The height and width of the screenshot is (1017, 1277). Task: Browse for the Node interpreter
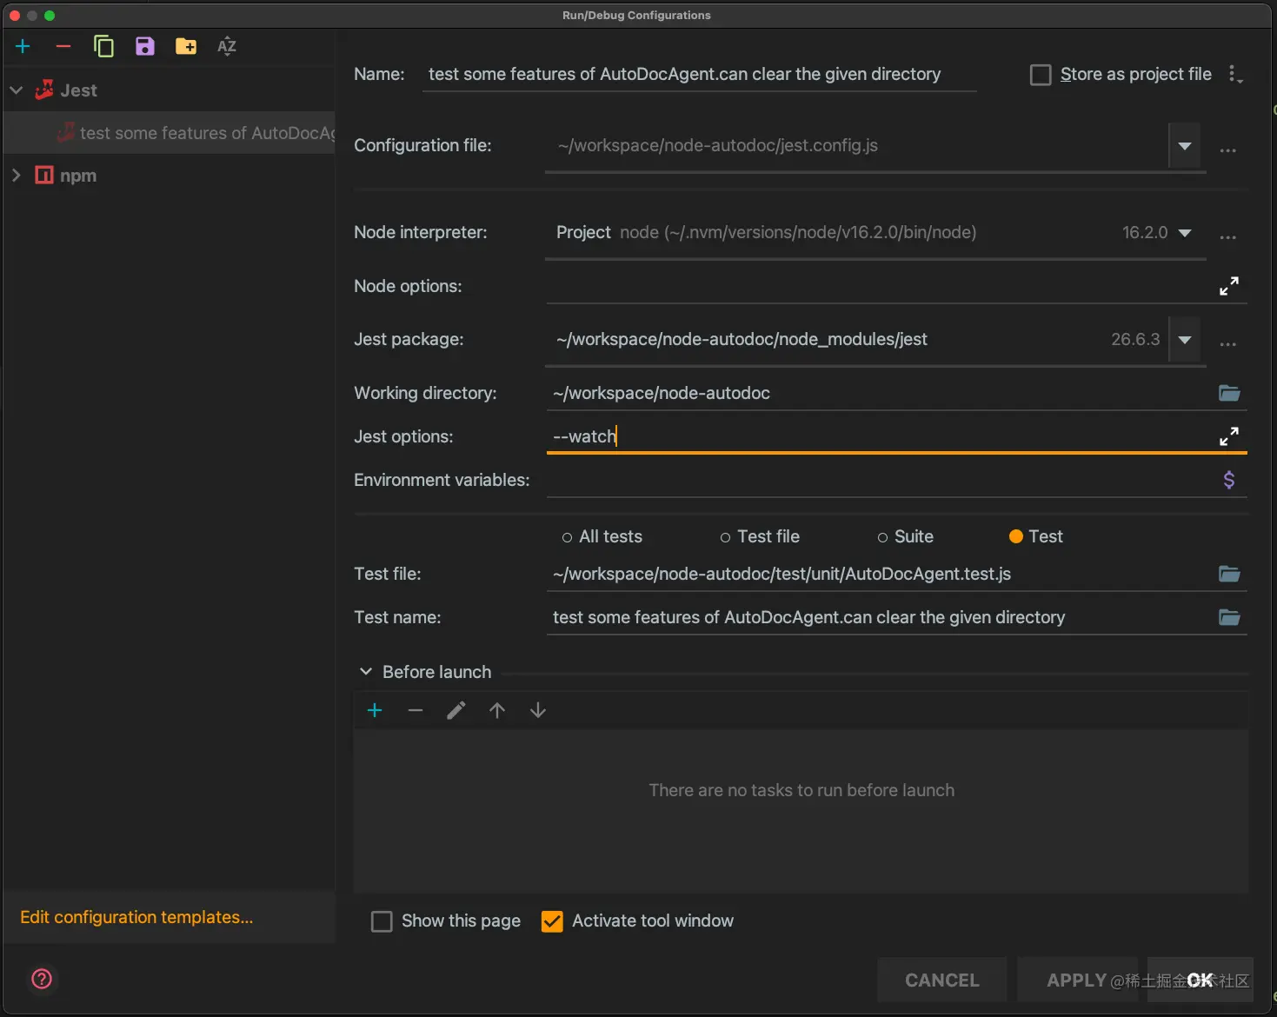pyautogui.click(x=1227, y=236)
